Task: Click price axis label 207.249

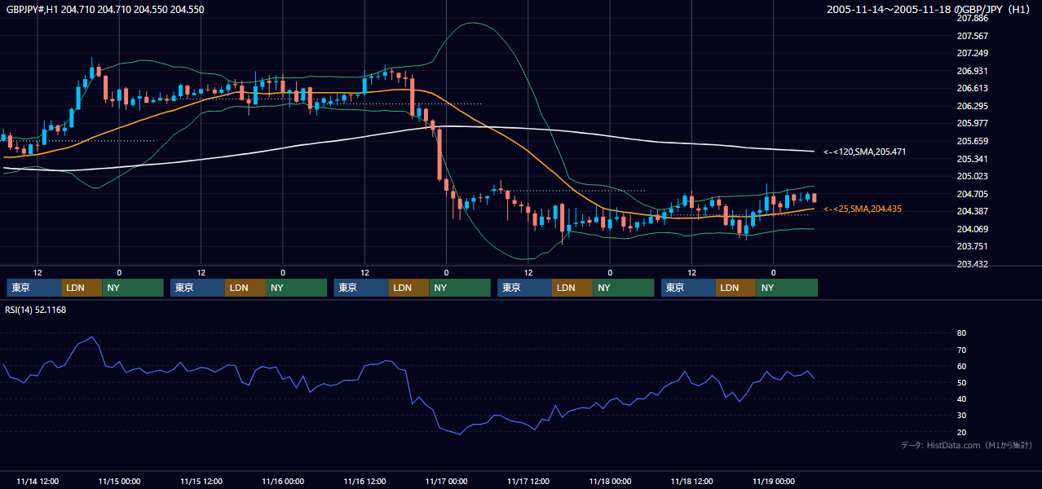Action: (x=972, y=53)
